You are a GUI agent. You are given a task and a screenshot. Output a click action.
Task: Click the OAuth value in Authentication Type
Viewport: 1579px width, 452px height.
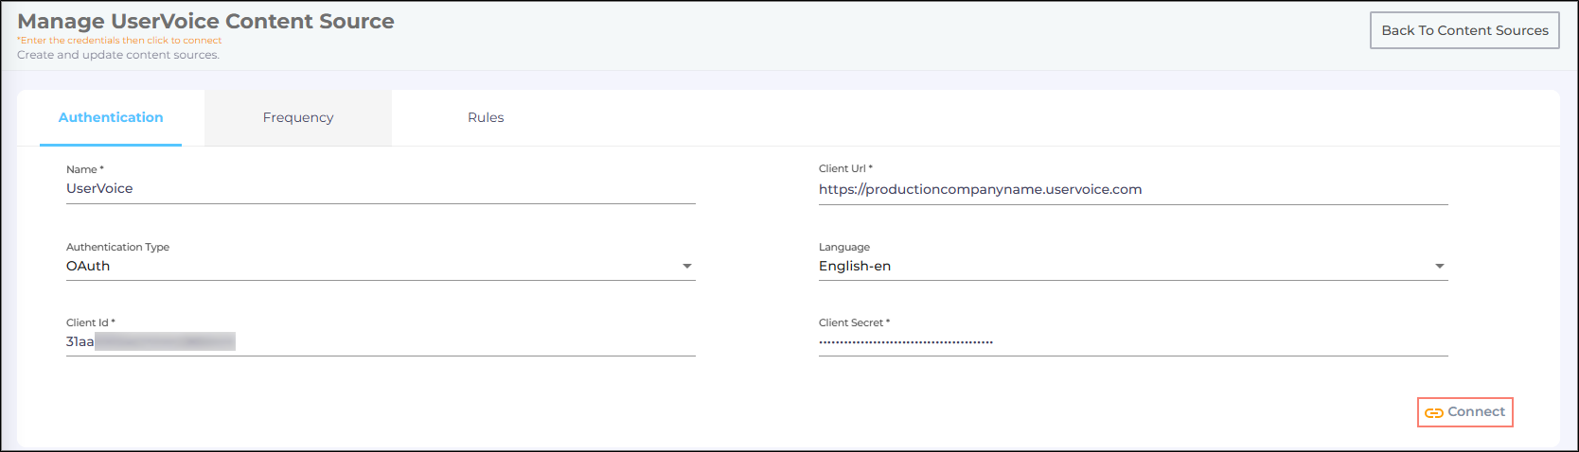(x=88, y=266)
